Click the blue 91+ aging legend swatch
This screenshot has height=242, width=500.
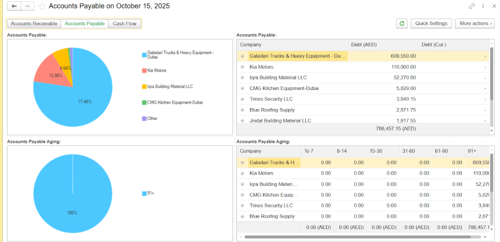click(144, 193)
